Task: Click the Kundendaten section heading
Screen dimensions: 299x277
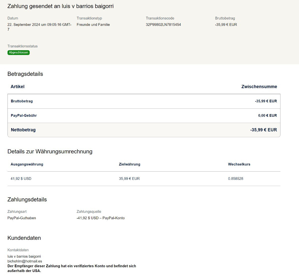Action: coord(24,238)
